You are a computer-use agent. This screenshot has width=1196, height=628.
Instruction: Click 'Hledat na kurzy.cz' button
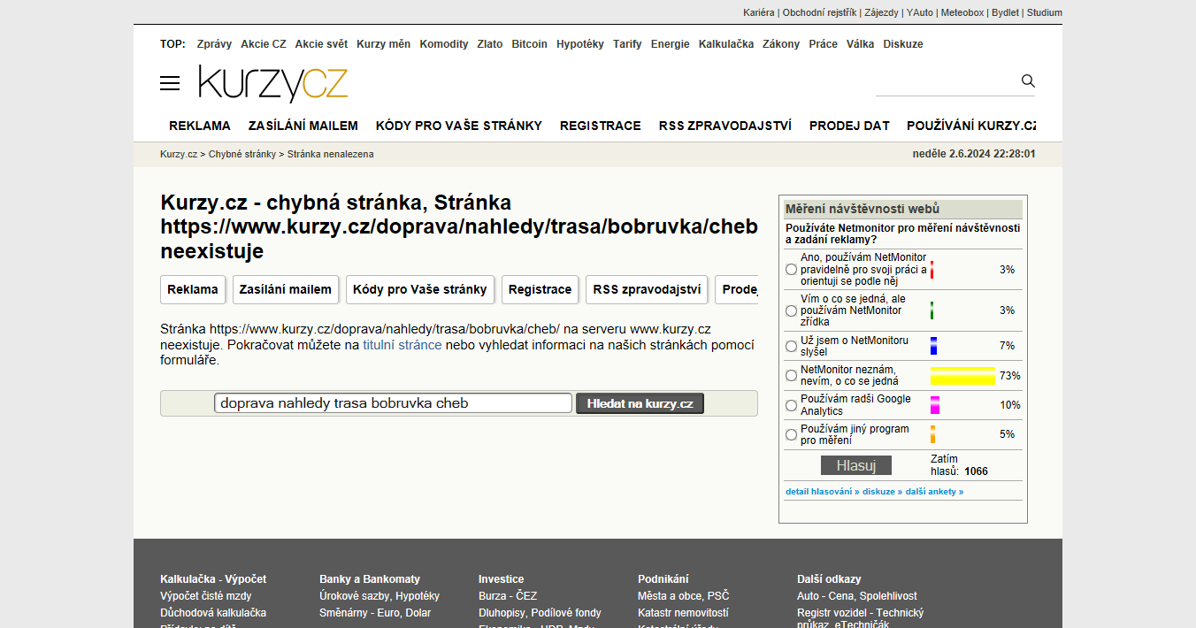point(640,404)
